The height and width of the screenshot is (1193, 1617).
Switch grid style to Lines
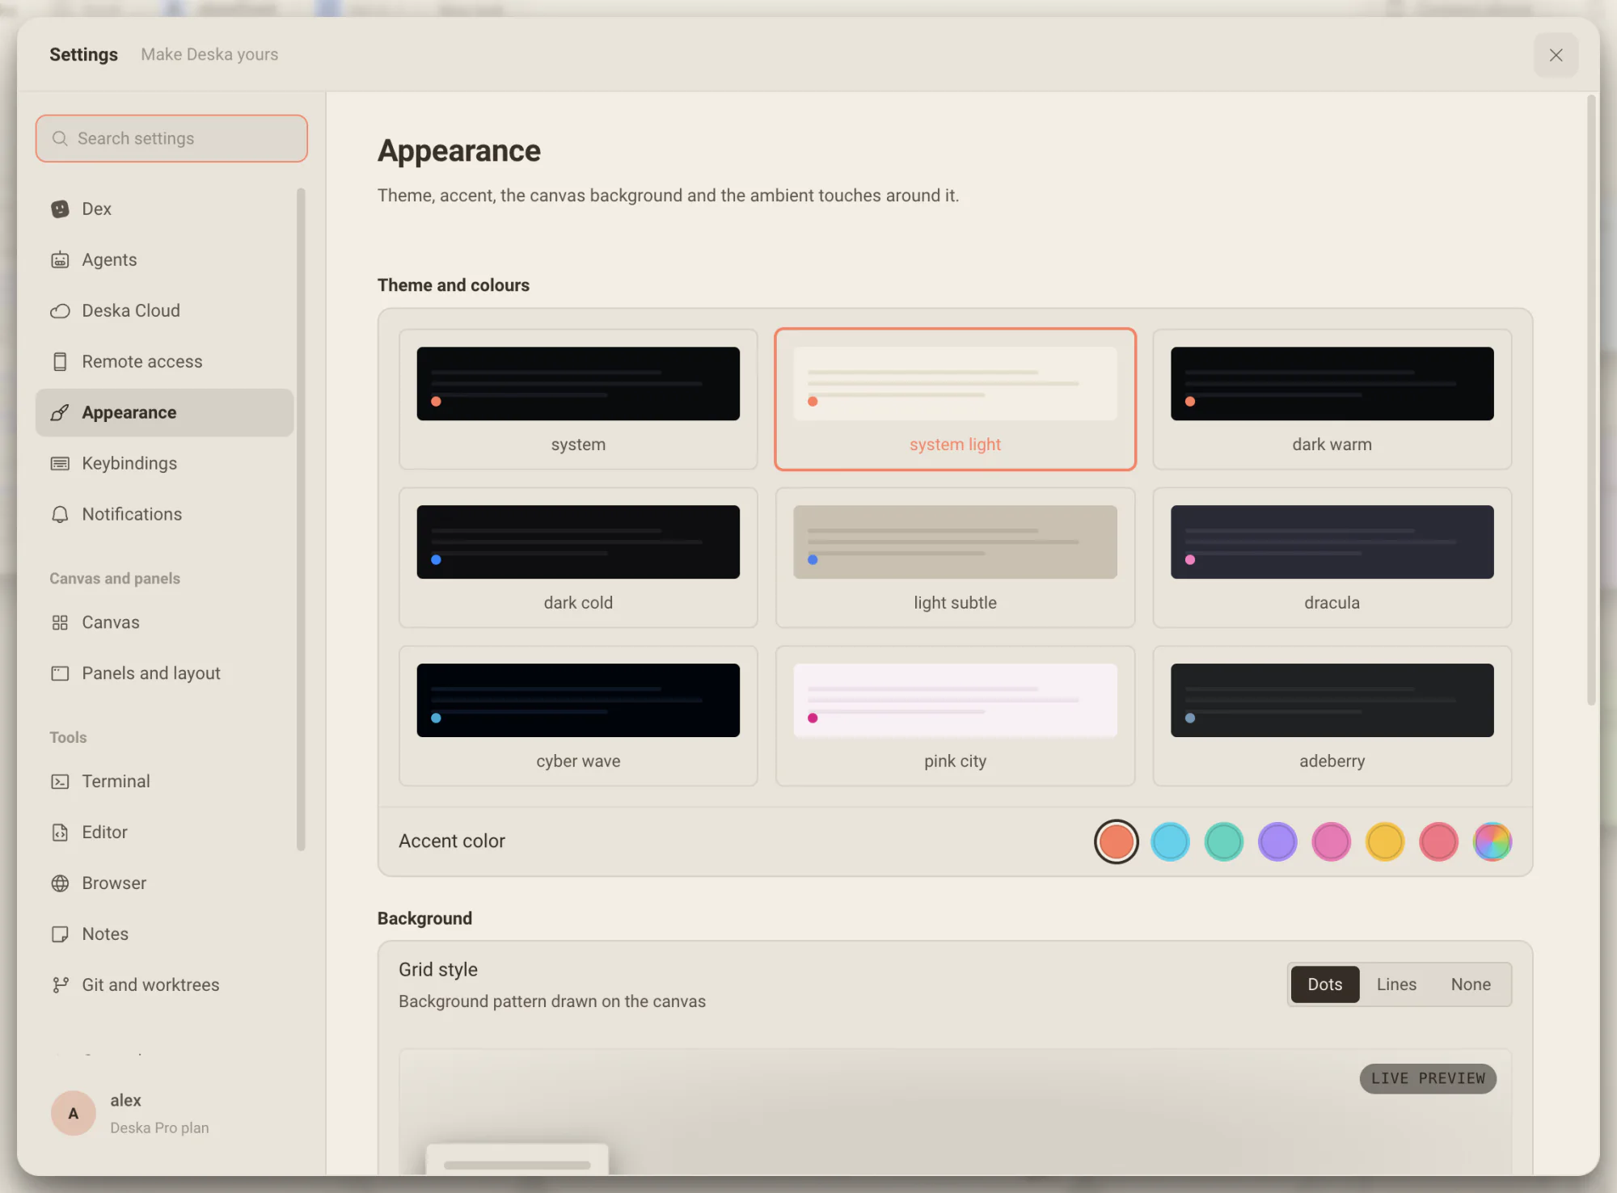[1396, 984]
